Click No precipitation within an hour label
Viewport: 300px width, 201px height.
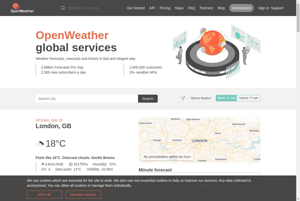167,157
